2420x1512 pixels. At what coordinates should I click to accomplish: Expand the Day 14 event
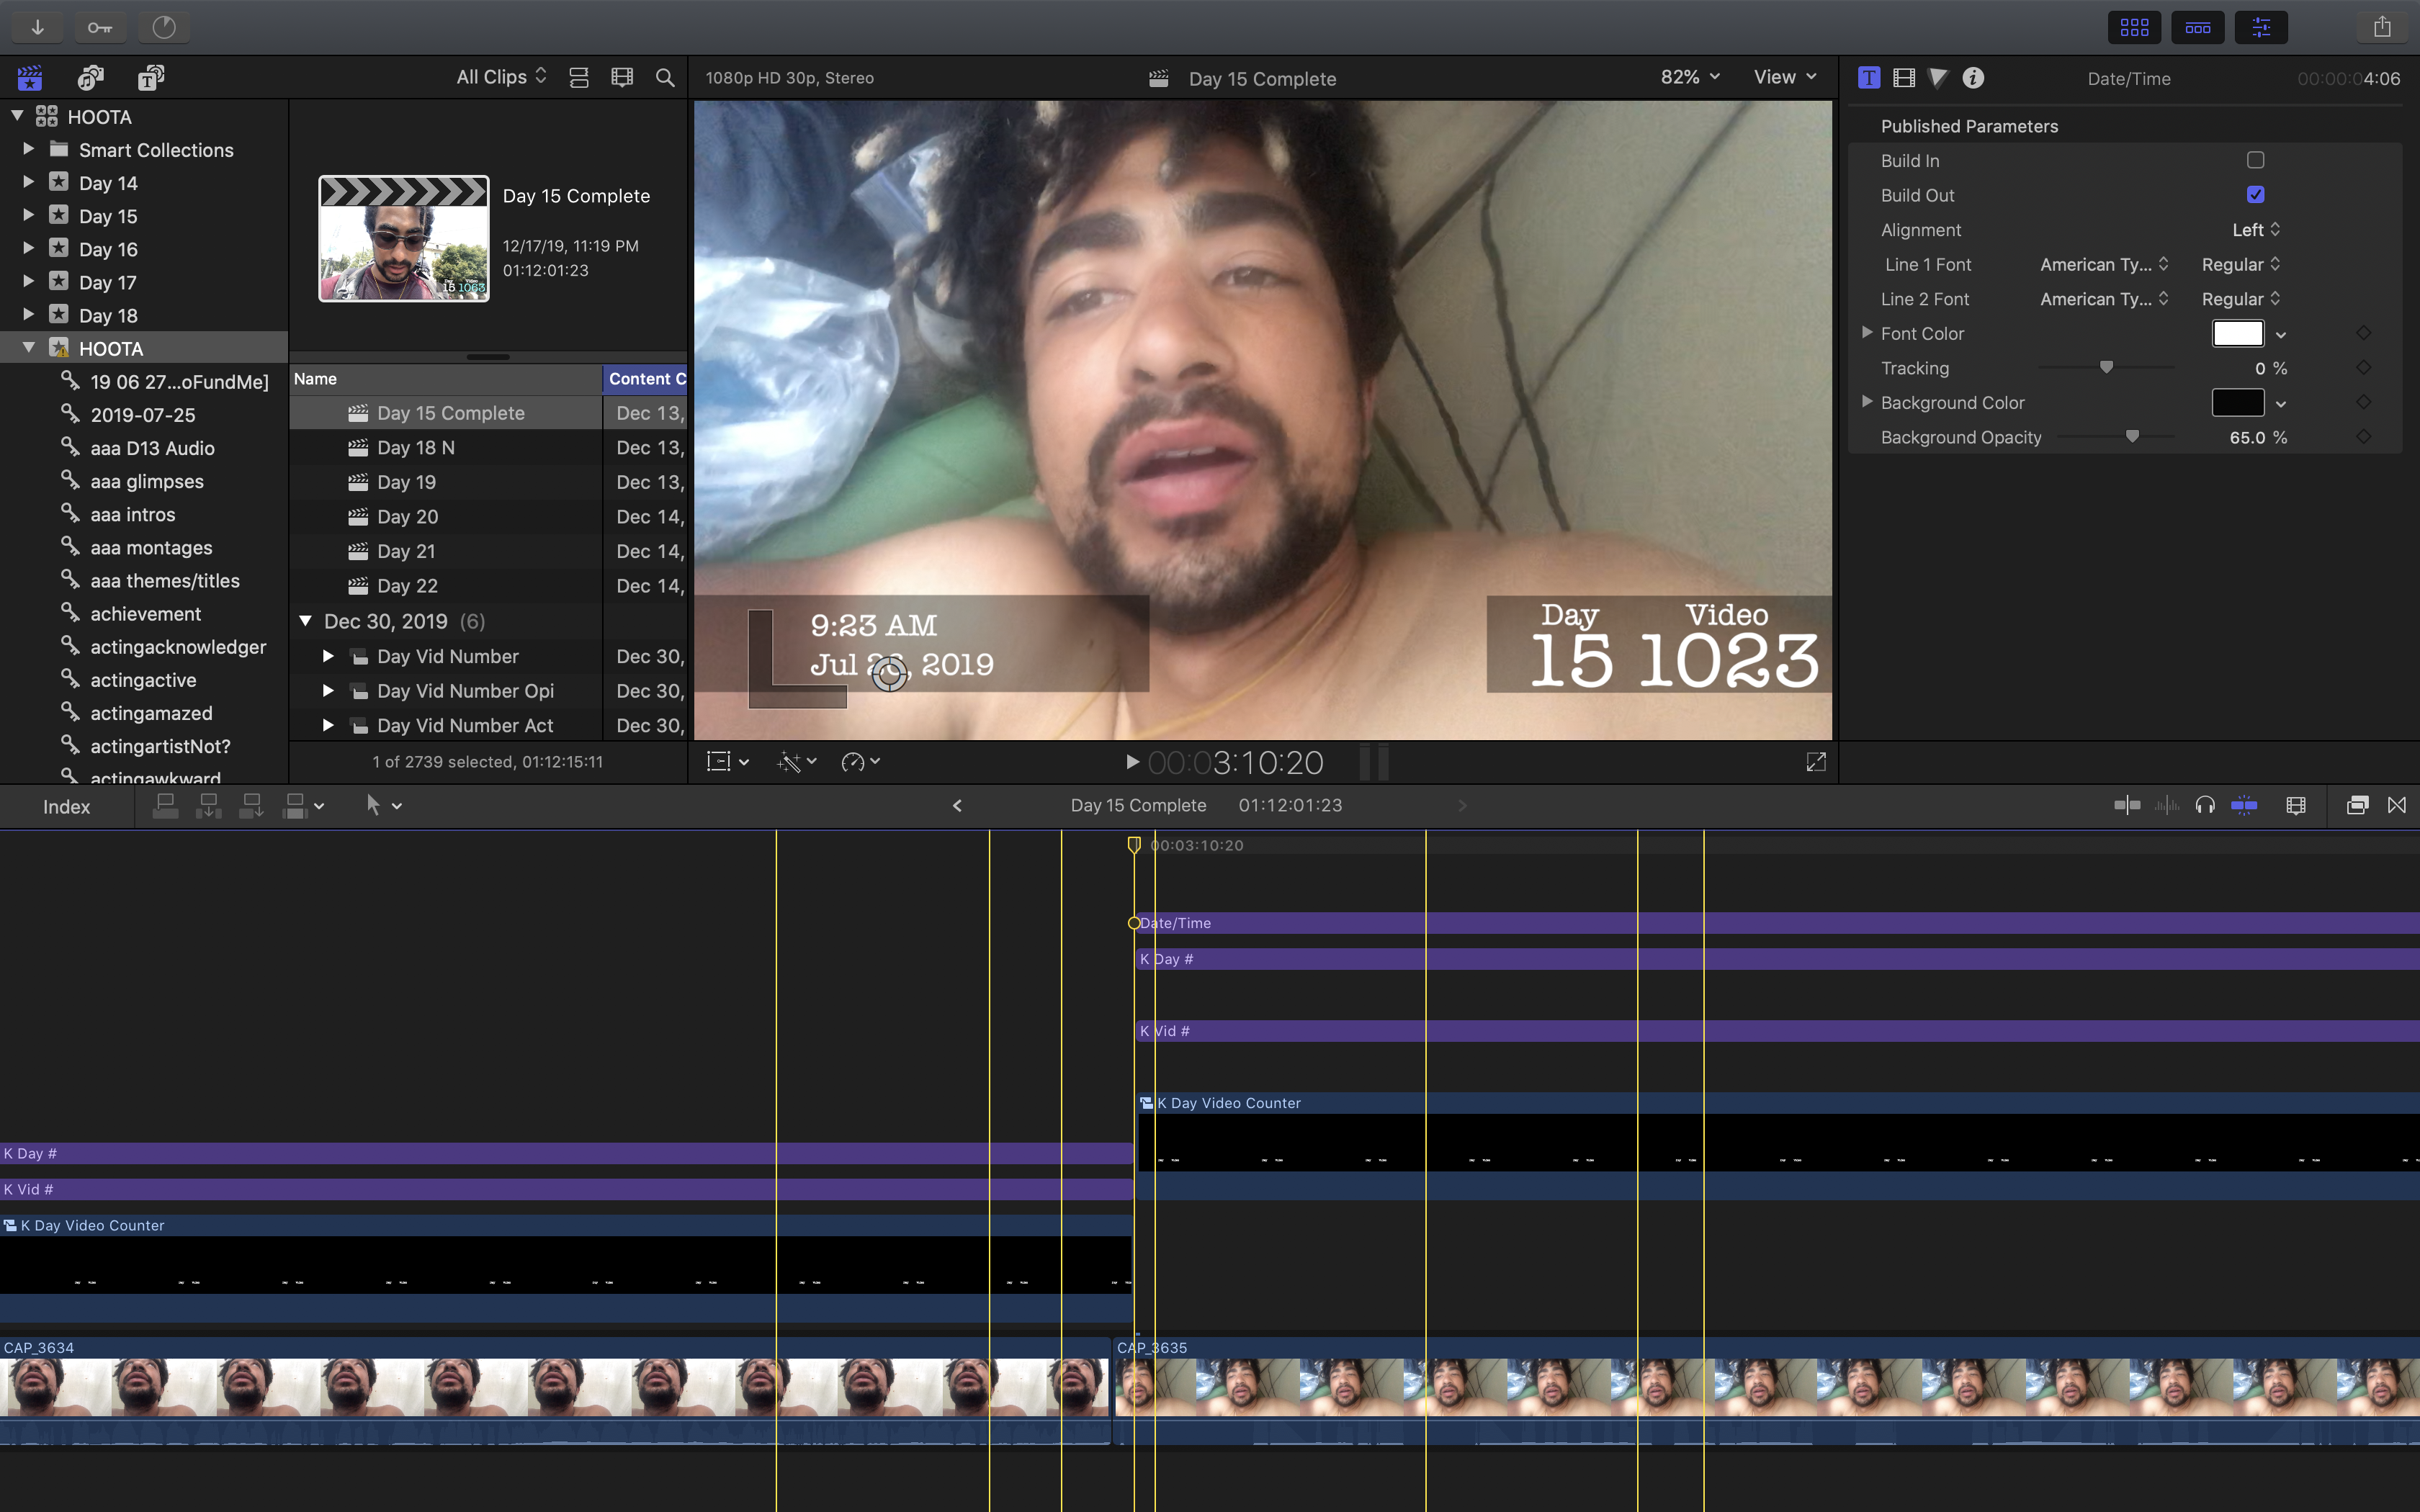pos(29,182)
